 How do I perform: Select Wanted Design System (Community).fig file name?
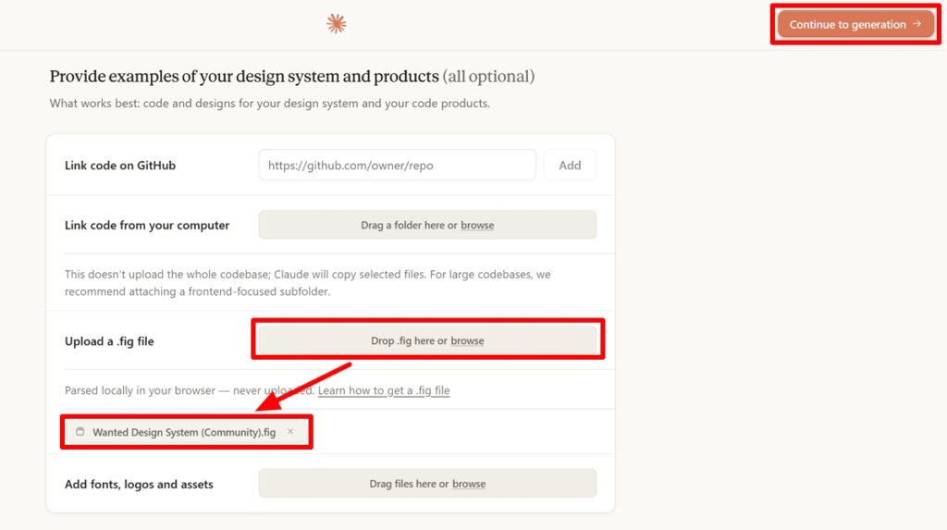point(184,432)
